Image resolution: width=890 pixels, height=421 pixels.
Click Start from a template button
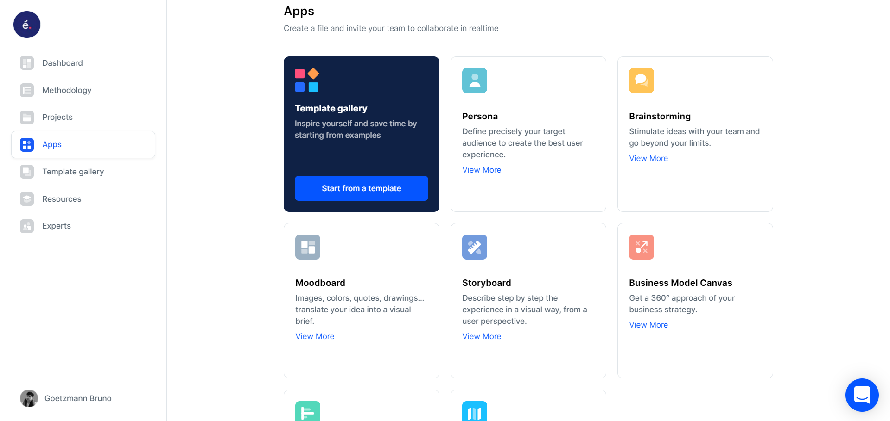362,188
